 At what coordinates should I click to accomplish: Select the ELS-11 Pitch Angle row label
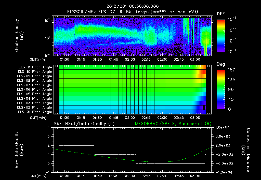coord(35,67)
